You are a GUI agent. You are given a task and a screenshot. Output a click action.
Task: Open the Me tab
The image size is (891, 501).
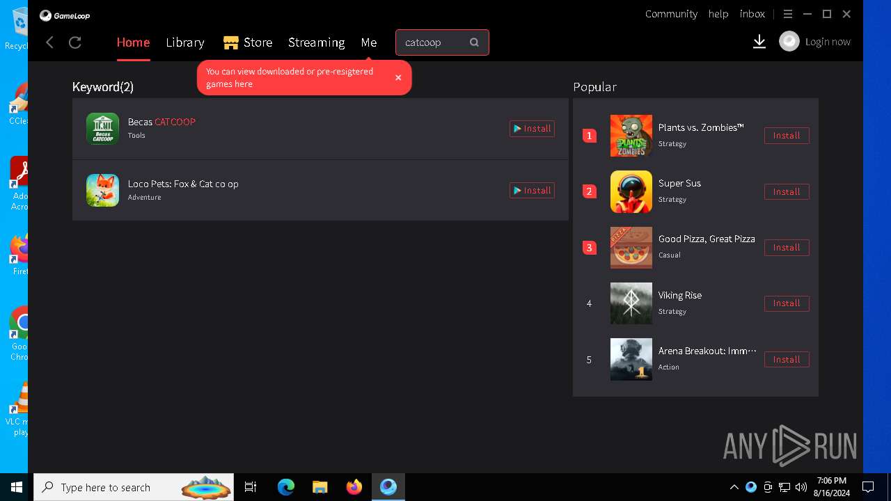[x=369, y=42]
